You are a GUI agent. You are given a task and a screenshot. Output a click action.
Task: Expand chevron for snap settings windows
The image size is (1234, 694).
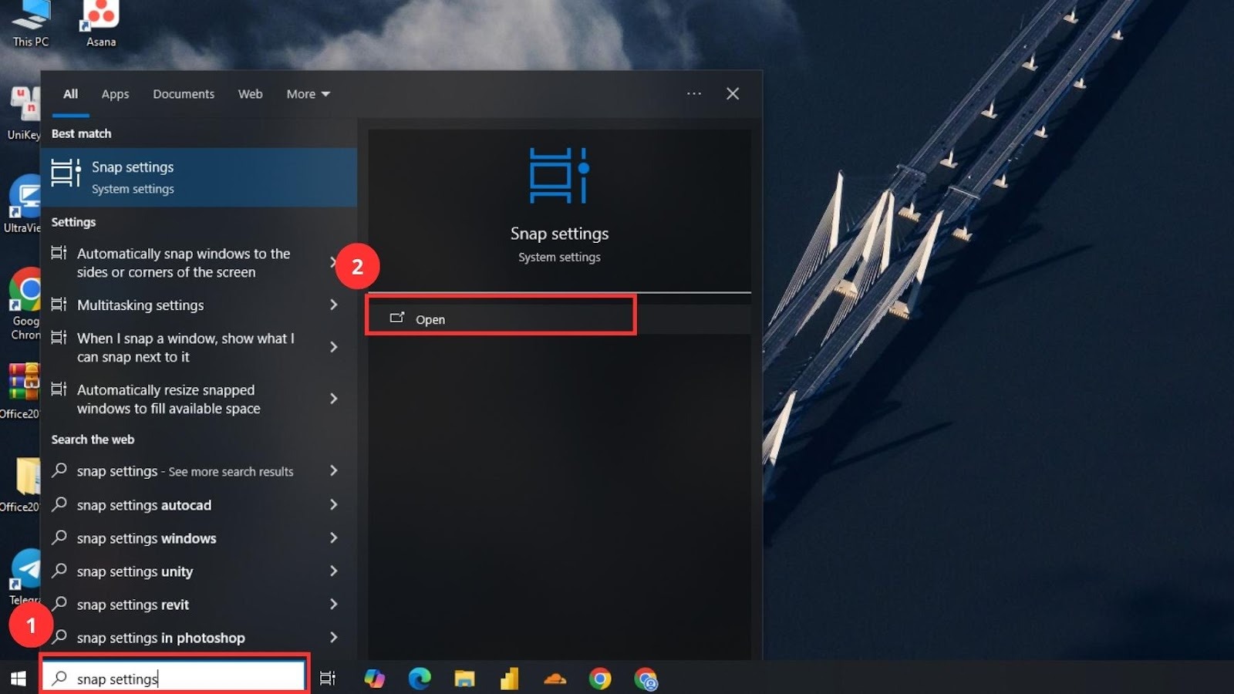click(x=334, y=537)
